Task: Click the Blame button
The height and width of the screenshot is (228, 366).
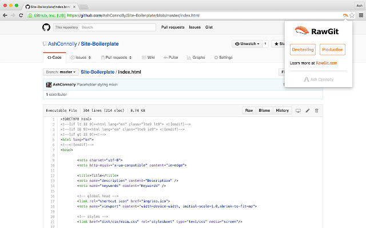Action: click(264, 111)
